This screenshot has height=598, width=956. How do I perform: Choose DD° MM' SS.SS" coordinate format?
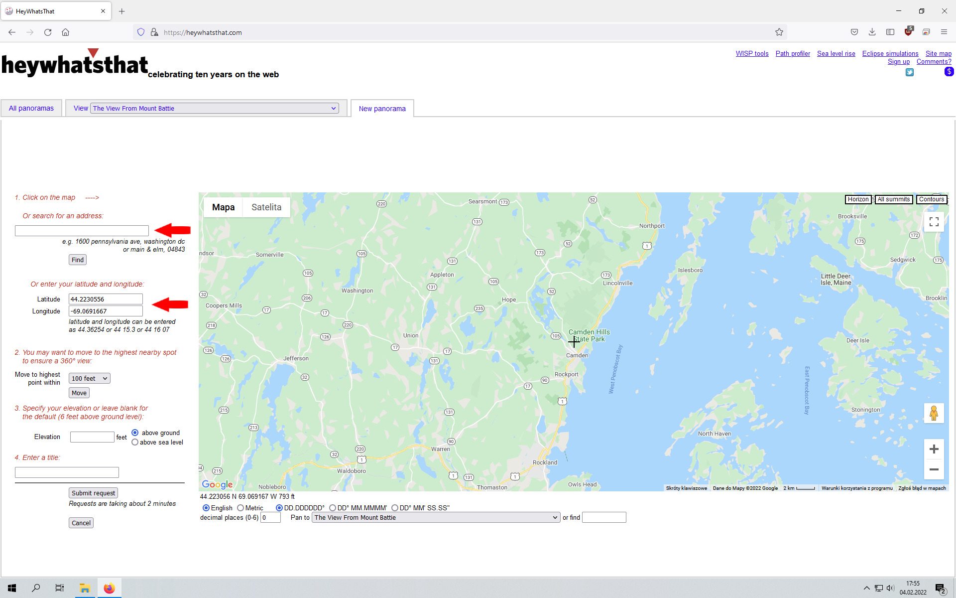pyautogui.click(x=395, y=508)
